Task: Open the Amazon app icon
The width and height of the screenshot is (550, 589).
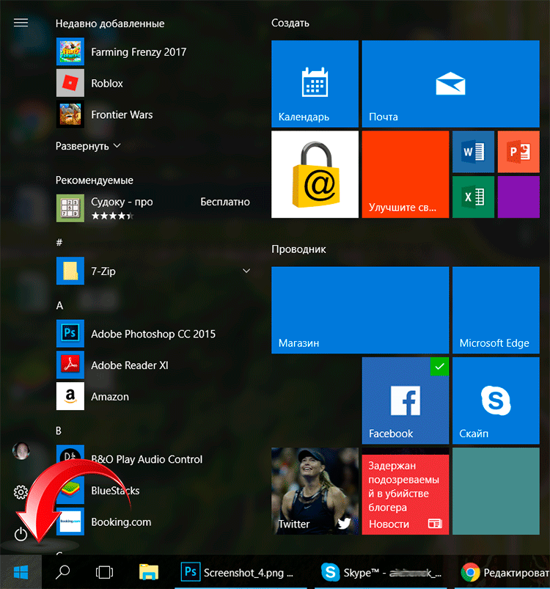Action: 70,396
